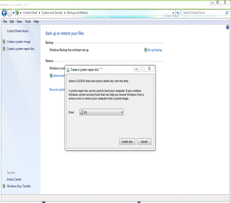The image size is (231, 203).
Task: Click the refresh button beside address bar
Action: click(x=178, y=13)
